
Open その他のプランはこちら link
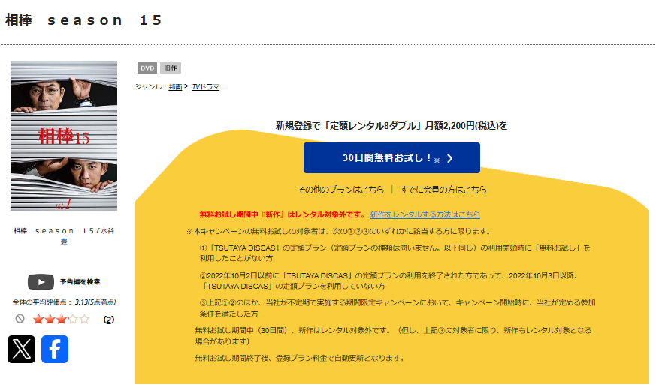[340, 190]
